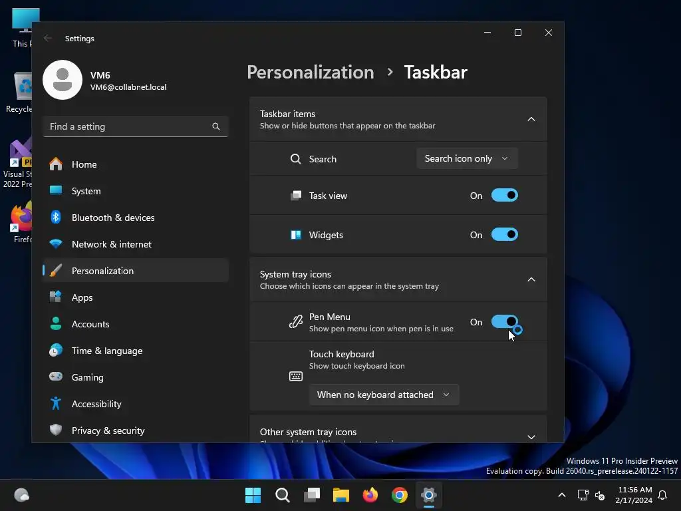The height and width of the screenshot is (511, 681).
Task: Open Time & language category
Action: (x=136, y=350)
